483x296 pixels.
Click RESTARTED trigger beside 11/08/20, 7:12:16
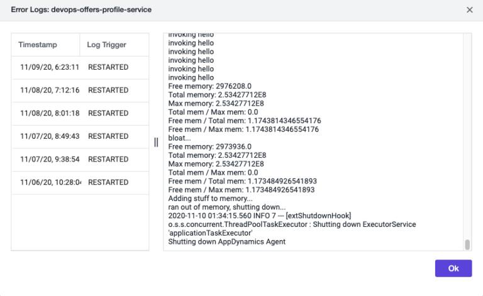pos(108,90)
